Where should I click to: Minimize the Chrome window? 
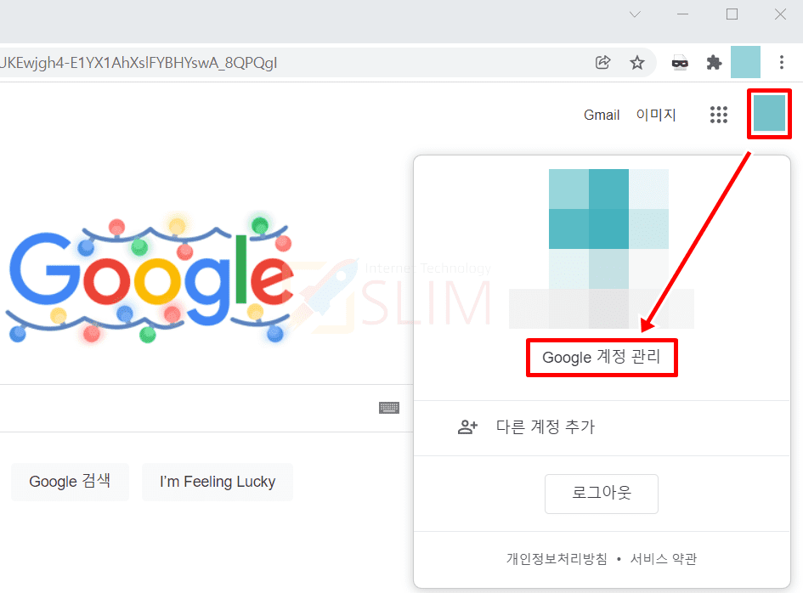(682, 14)
